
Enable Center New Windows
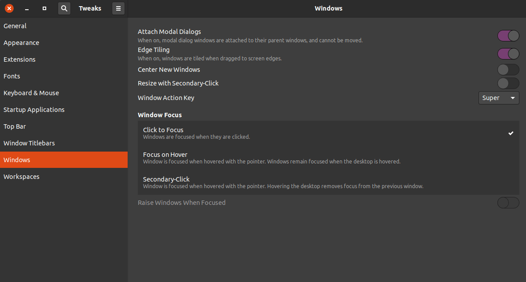pos(508,70)
